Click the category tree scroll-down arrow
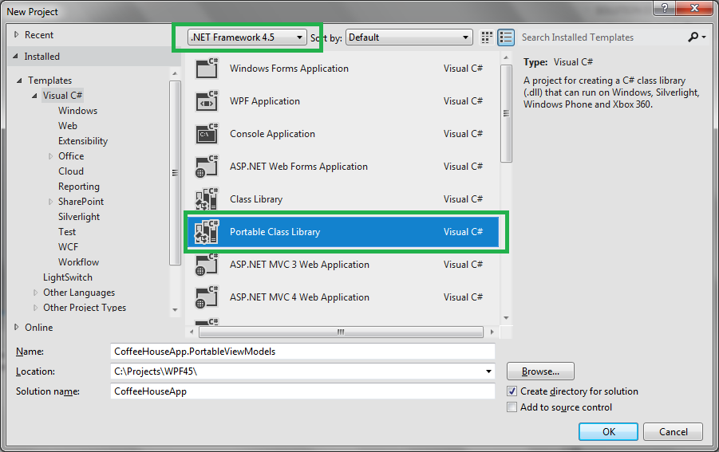Screen dimensions: 719x452 pos(175,310)
